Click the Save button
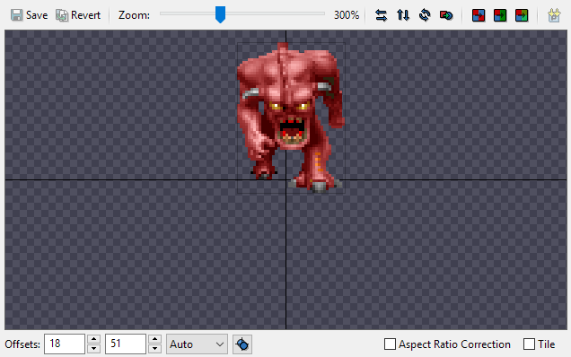This screenshot has height=357, width=571. [29, 15]
